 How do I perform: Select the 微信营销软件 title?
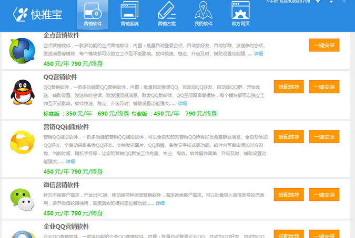[x=62, y=185]
